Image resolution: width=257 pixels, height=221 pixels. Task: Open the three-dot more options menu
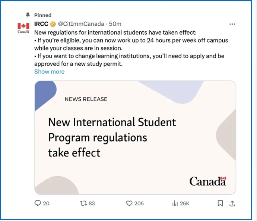[232, 24]
